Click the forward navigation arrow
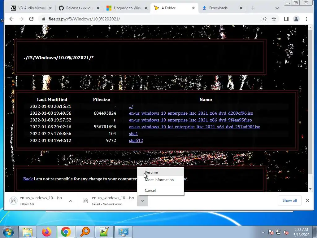The height and width of the screenshot is (238, 317). (x=21, y=19)
